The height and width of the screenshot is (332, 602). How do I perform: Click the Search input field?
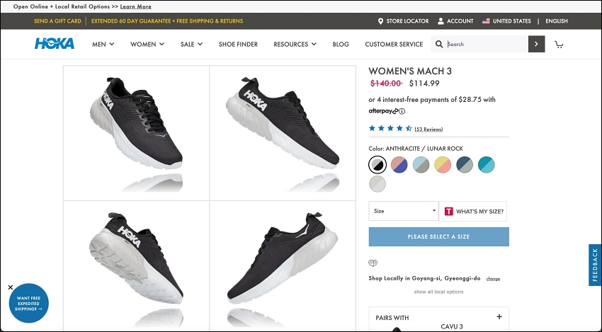coord(487,44)
